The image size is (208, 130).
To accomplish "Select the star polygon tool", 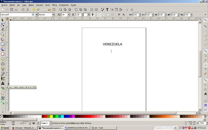I will (3, 59).
